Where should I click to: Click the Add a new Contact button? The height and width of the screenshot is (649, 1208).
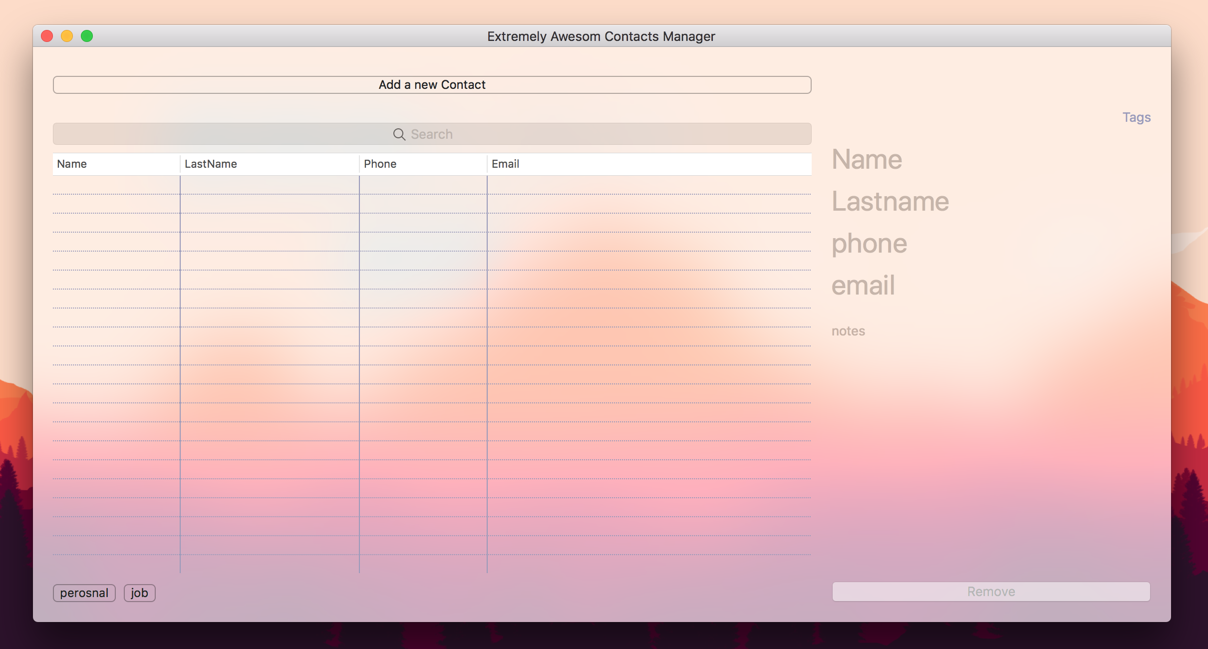pyautogui.click(x=431, y=84)
